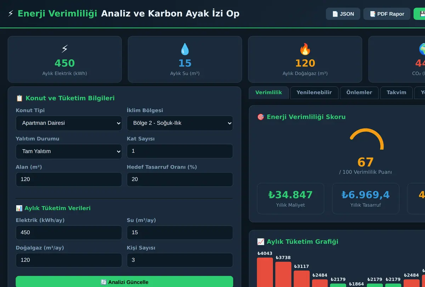Image resolution: width=425 pixels, height=287 pixels.
Task: Click the 120 Aylık Doğalgaz value
Action: (x=305, y=63)
